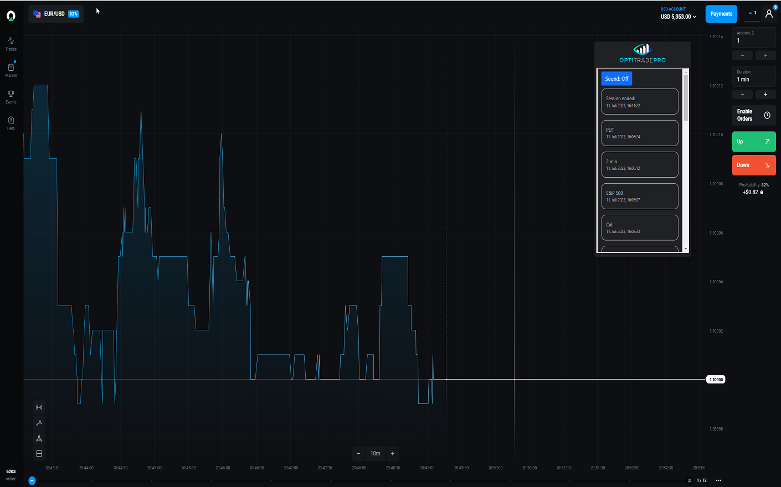Click the 6203 online counter

[11, 475]
